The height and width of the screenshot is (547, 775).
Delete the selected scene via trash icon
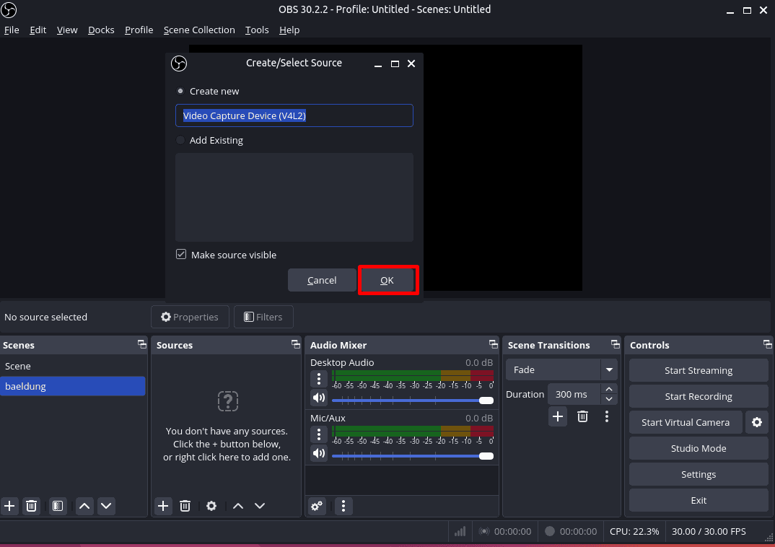click(x=31, y=506)
